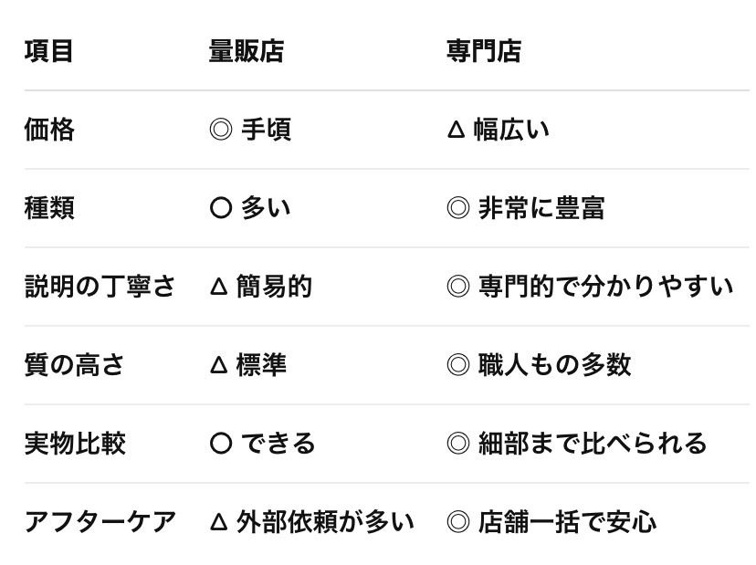Select the 専門店 column header
Screen dimensions: 756x565
483,51
